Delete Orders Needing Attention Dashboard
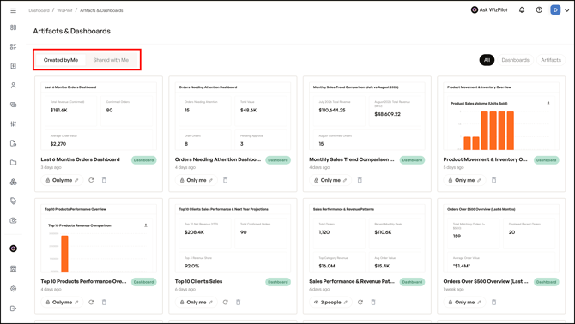Viewport: 575px width, 324px height. click(225, 180)
